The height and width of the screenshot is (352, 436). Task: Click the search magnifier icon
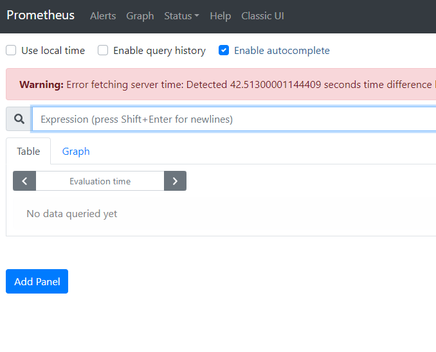coord(19,119)
